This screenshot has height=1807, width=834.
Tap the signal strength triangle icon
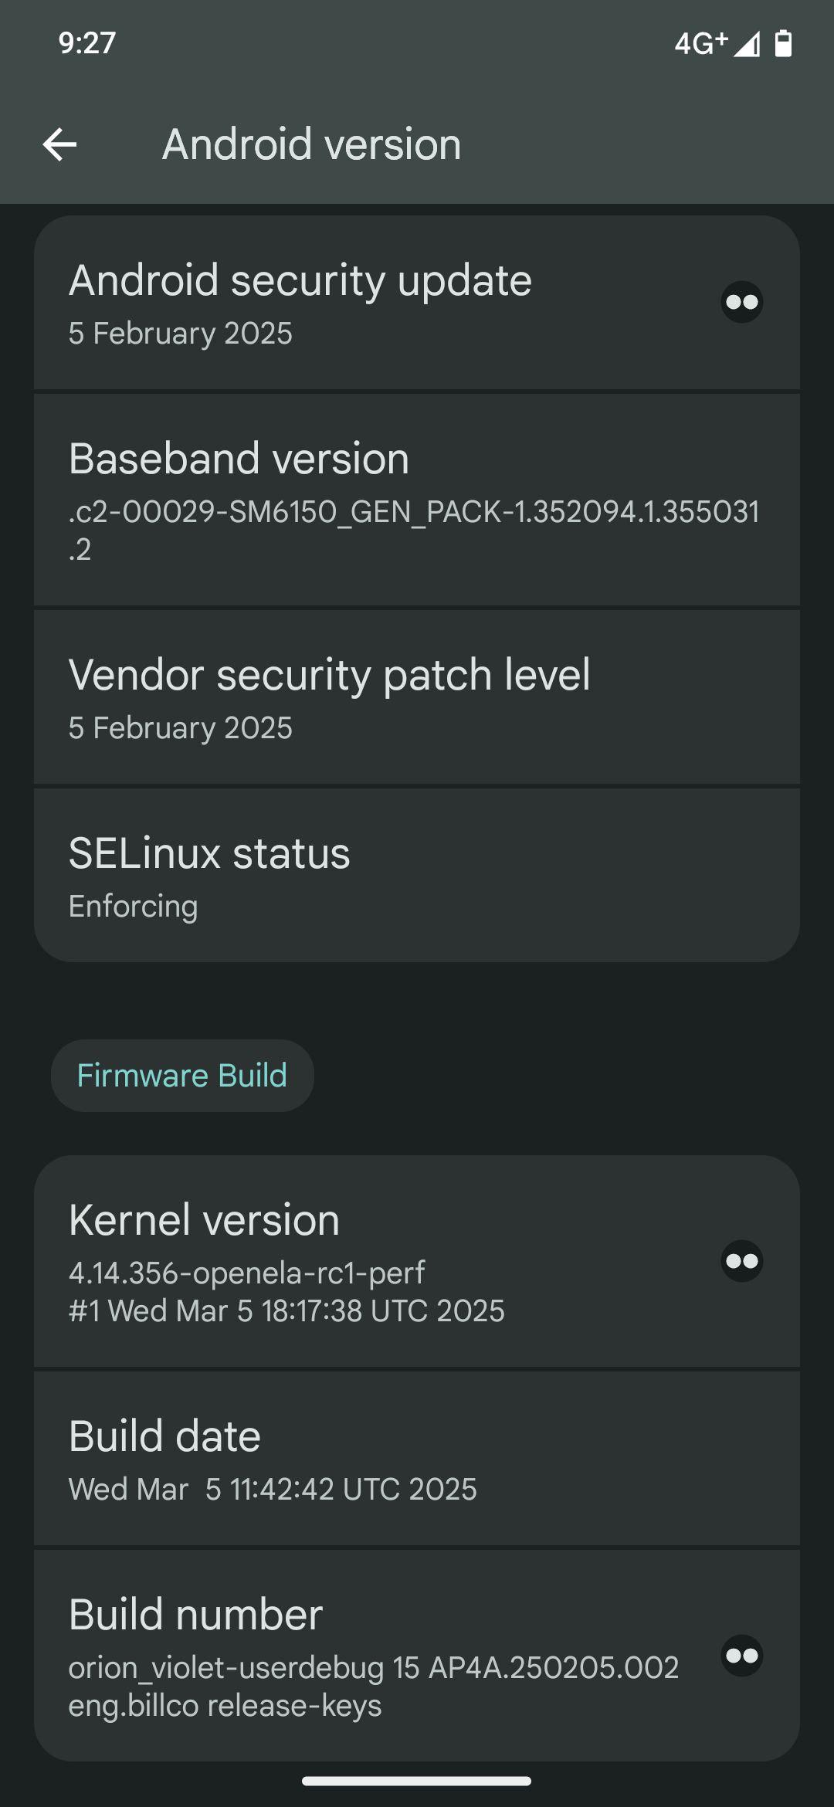click(x=746, y=44)
